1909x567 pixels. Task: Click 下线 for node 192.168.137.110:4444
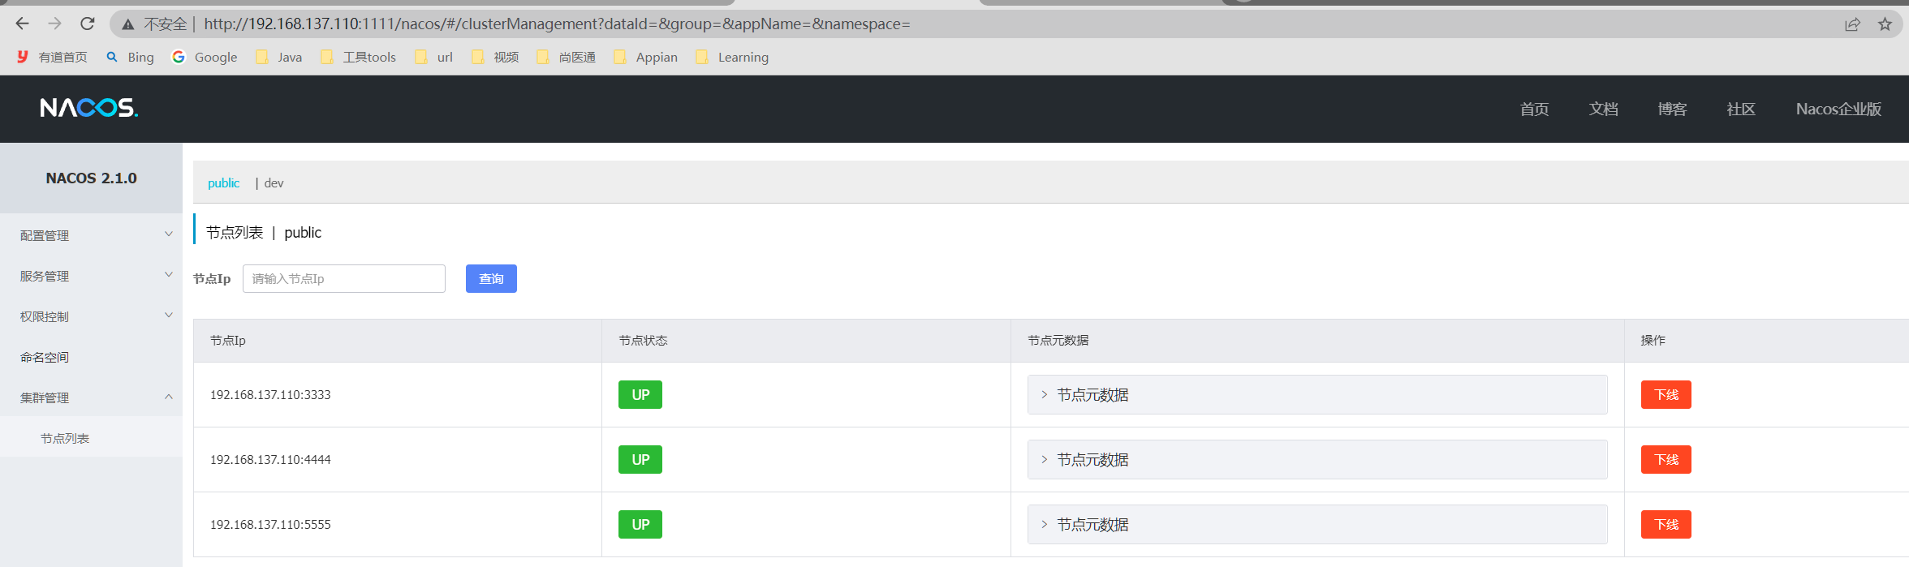tap(1666, 459)
